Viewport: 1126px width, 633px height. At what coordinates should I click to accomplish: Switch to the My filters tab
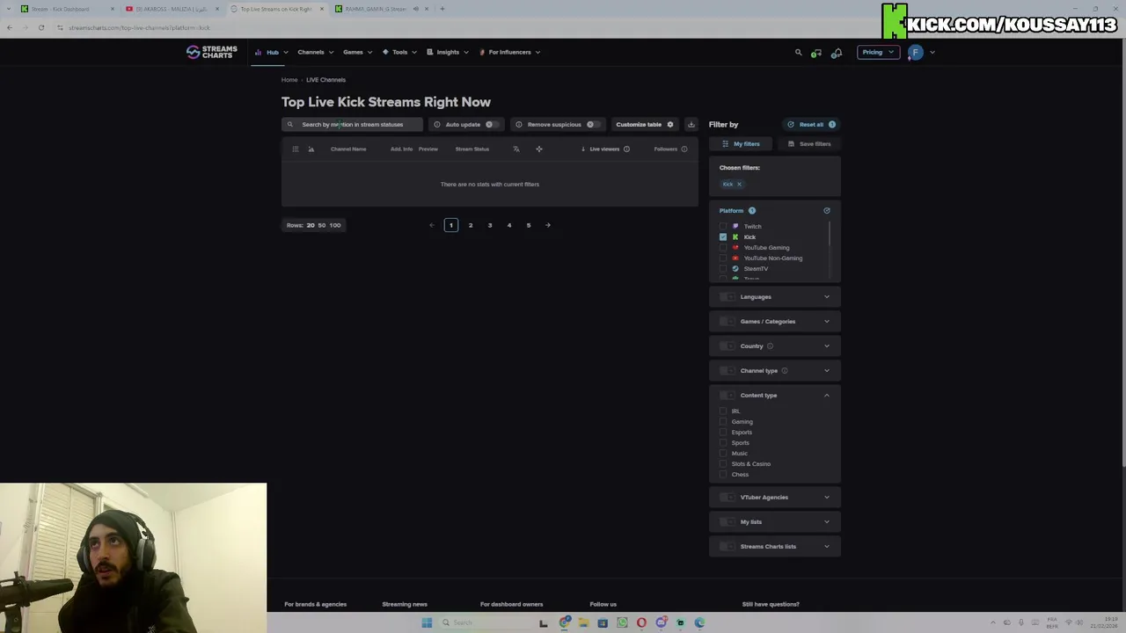[742, 143]
